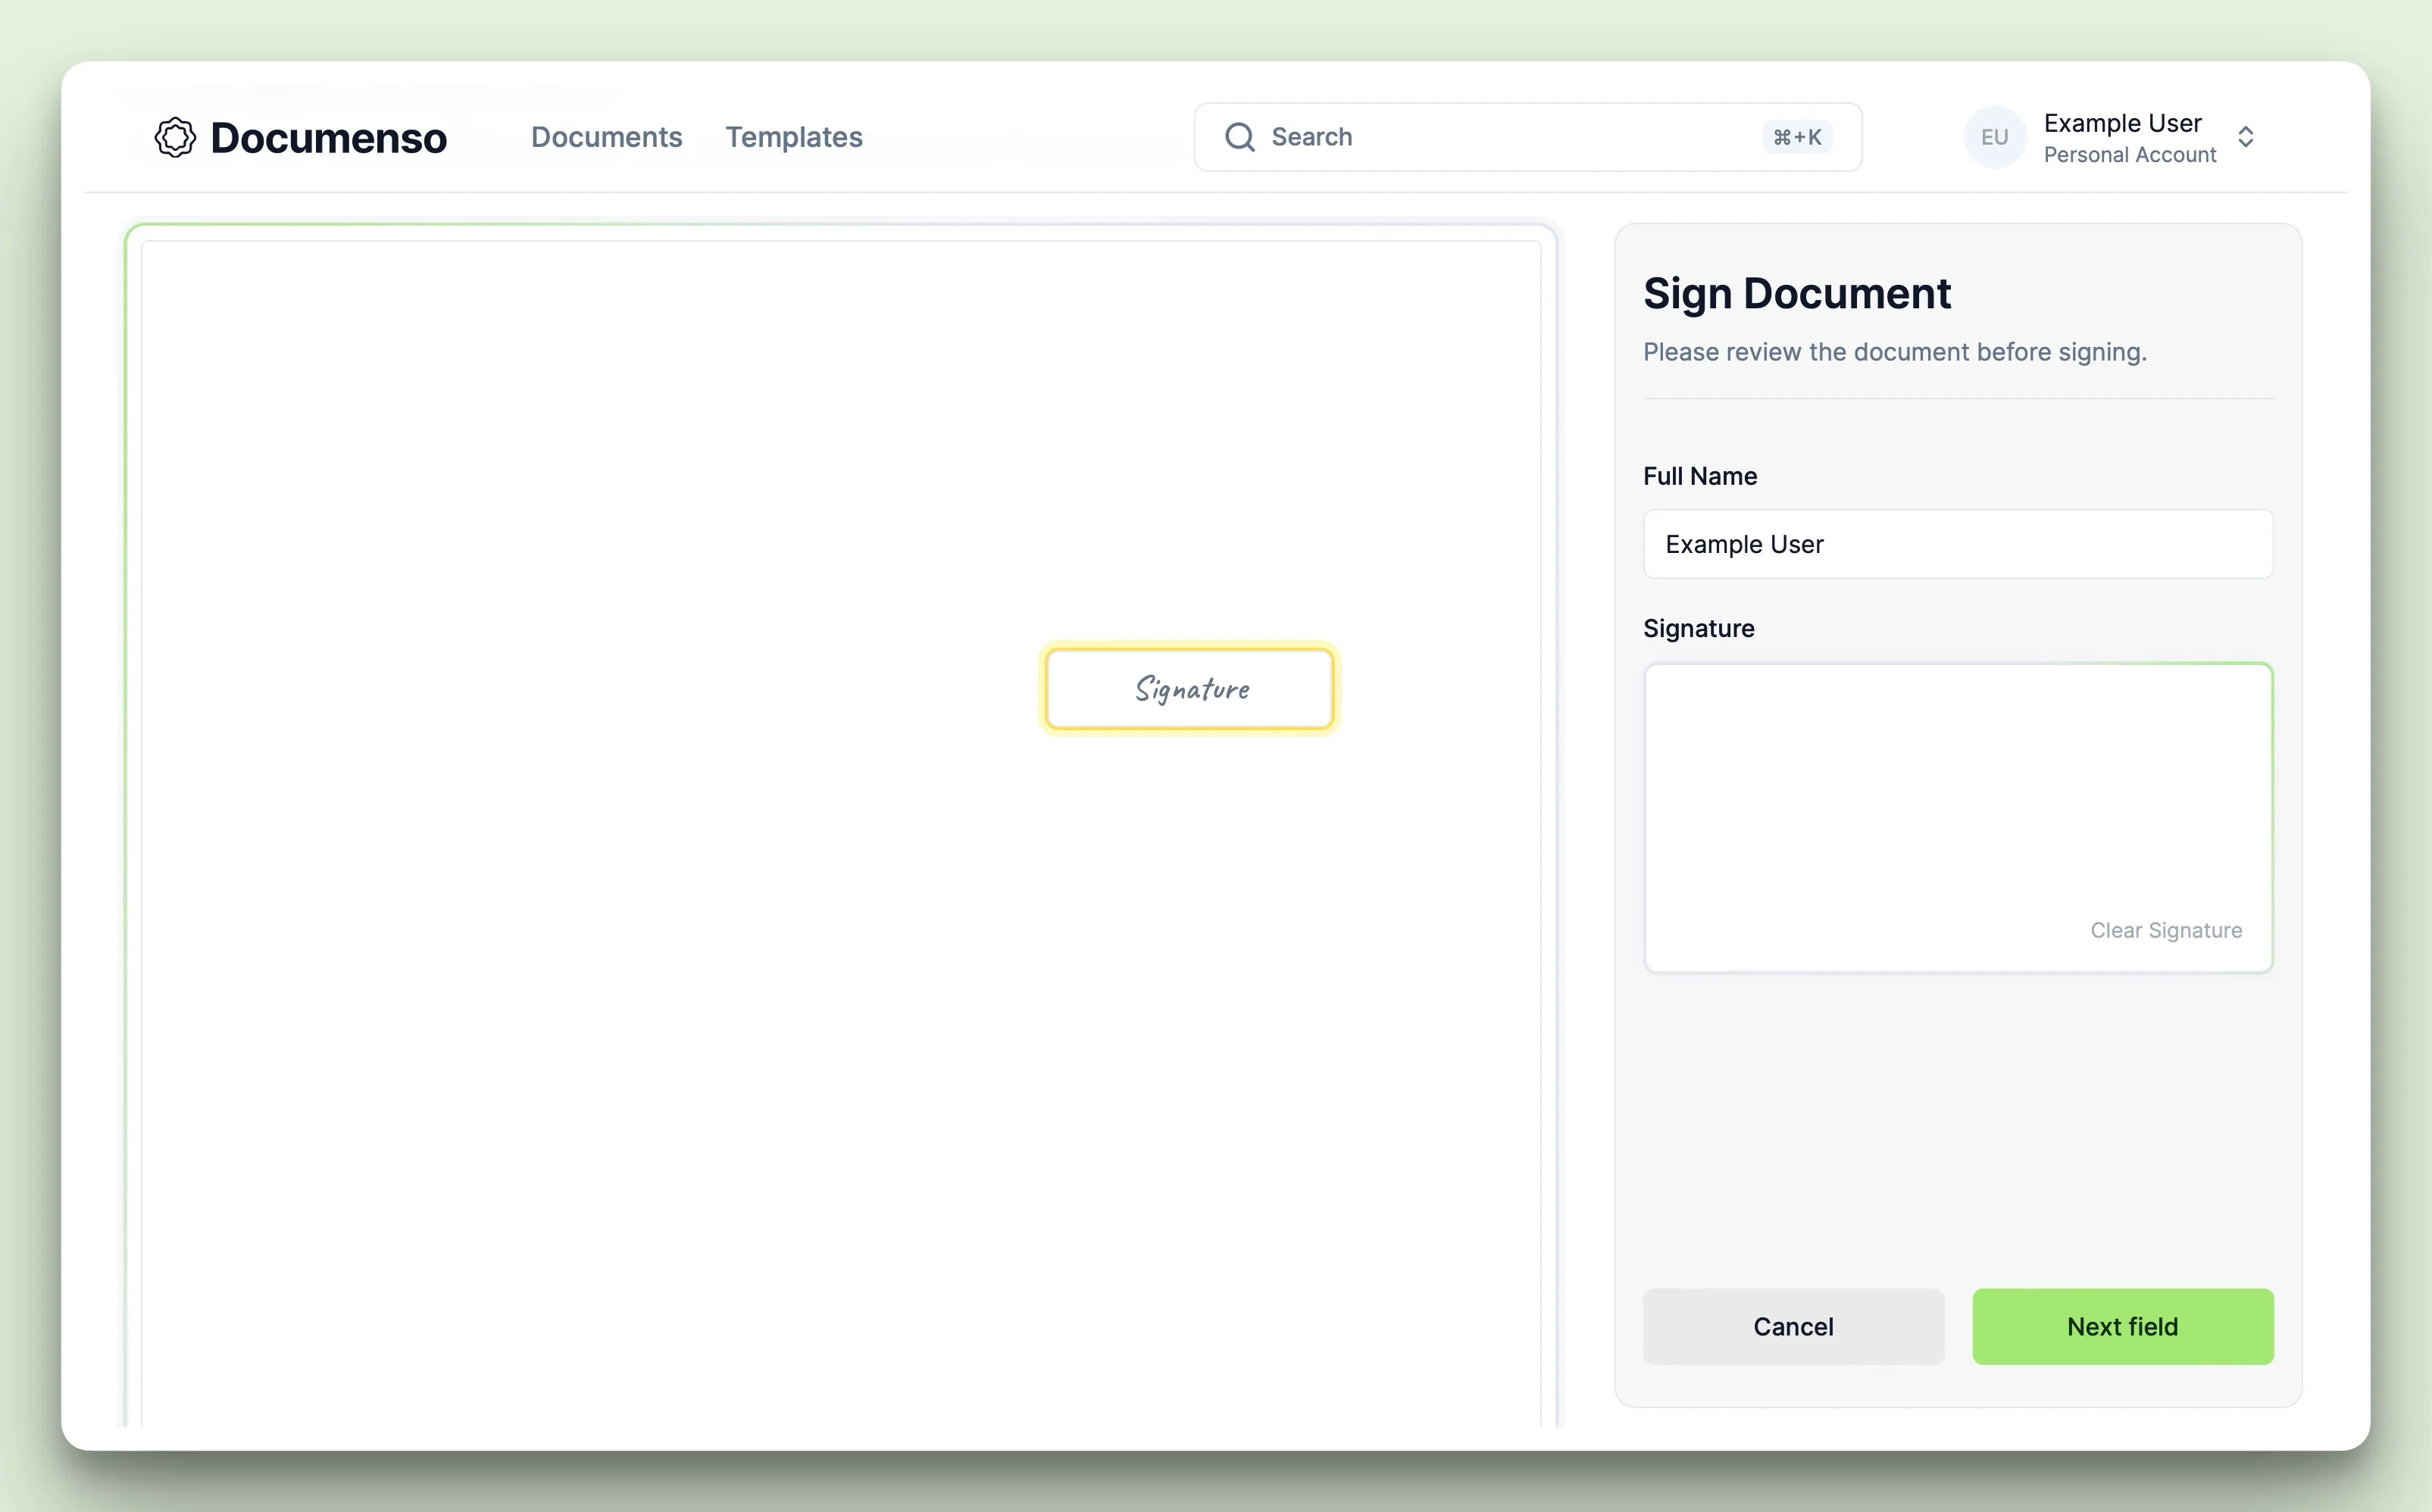2432x1512 pixels.
Task: Click the search keyboard shortcut icon
Action: point(1793,136)
